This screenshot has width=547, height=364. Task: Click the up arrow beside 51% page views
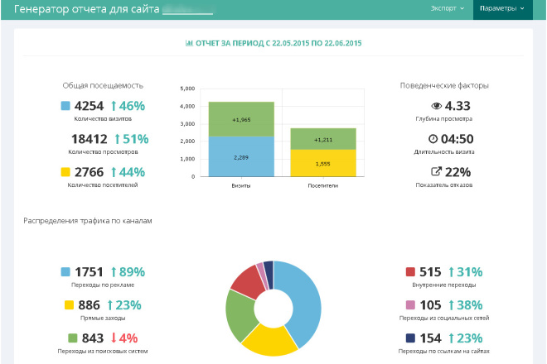(x=117, y=139)
